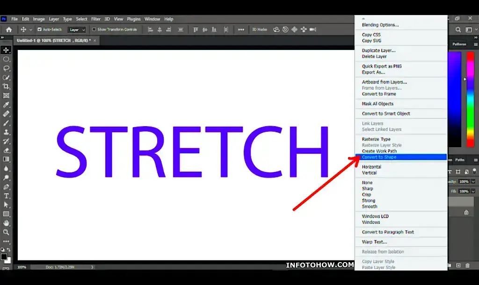Click the Home icon in options bar
Image resolution: width=479 pixels, height=285 pixels.
pos(9,29)
